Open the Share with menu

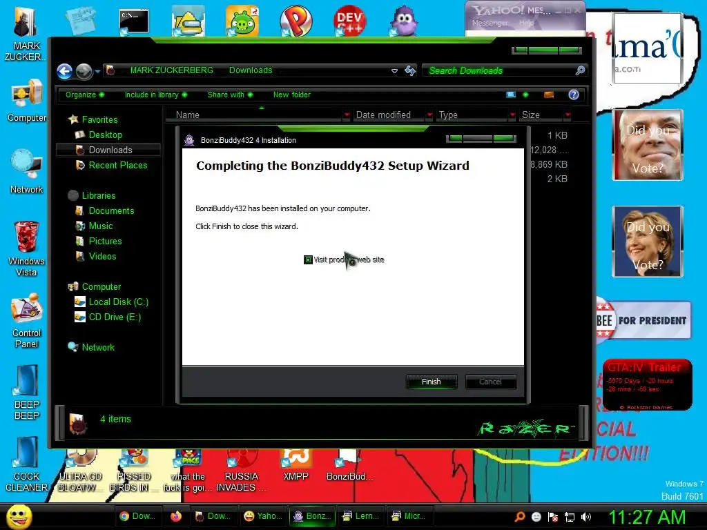(230, 95)
